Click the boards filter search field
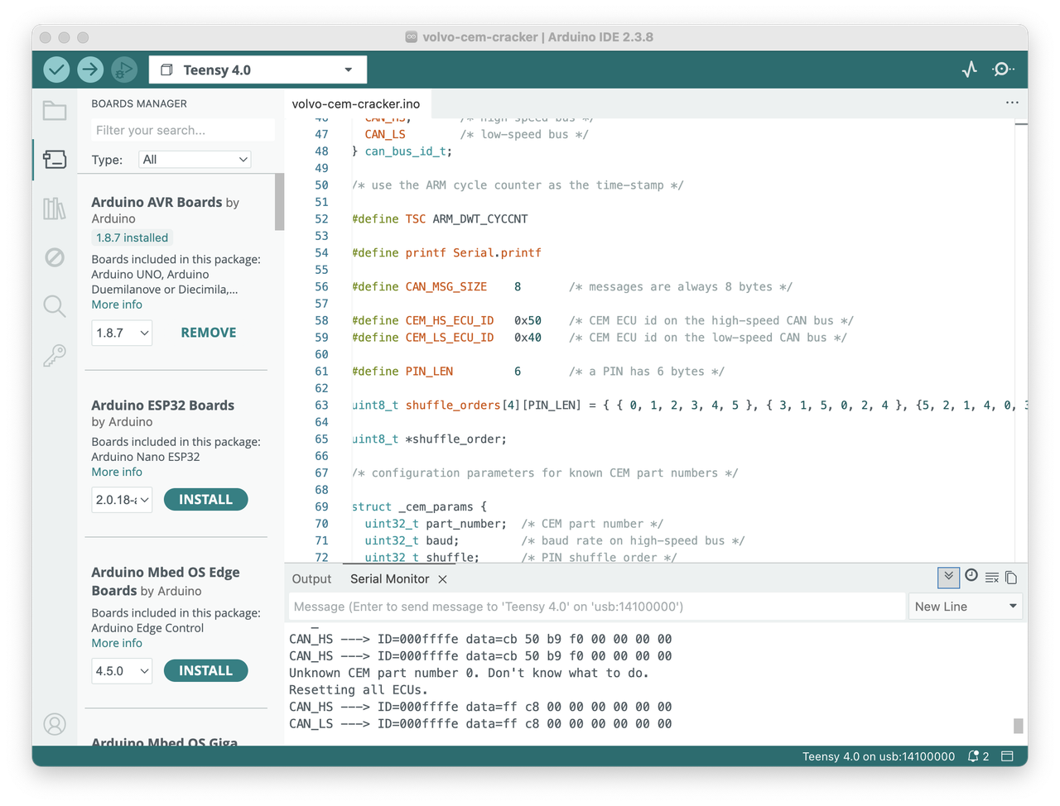The height and width of the screenshot is (806, 1060). point(182,130)
